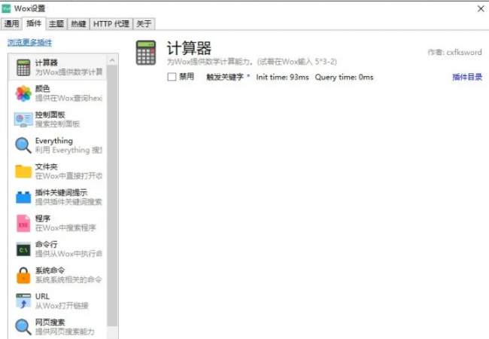Image resolution: width=489 pixels, height=339 pixels.
Task: Click the 系统系统相关的命令 description text
Action: pyautogui.click(x=68, y=279)
